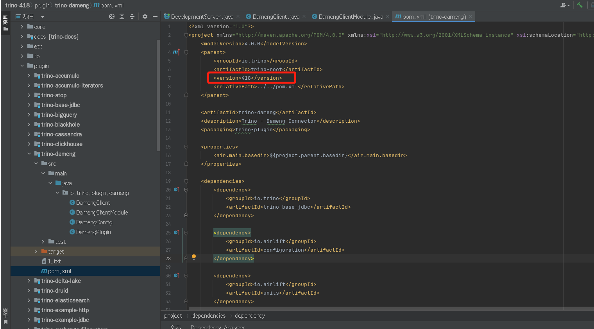The height and width of the screenshot is (329, 594).
Task: Open the Code With Me users icon
Action: (x=564, y=5)
